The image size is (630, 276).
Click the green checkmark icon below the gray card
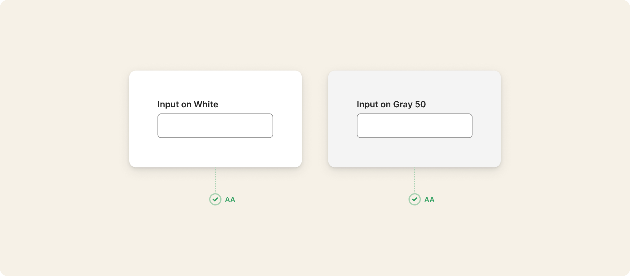[x=415, y=199]
